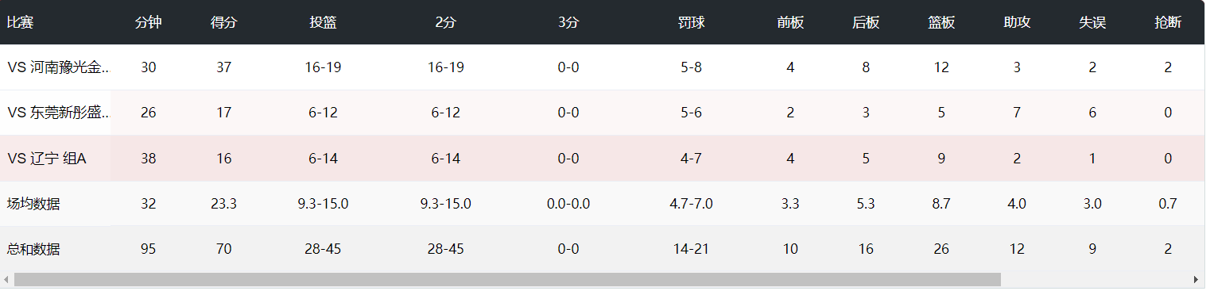Viewport: 1210px width, 295px height.
Task: Click the 2分 column header
Action: click(445, 22)
